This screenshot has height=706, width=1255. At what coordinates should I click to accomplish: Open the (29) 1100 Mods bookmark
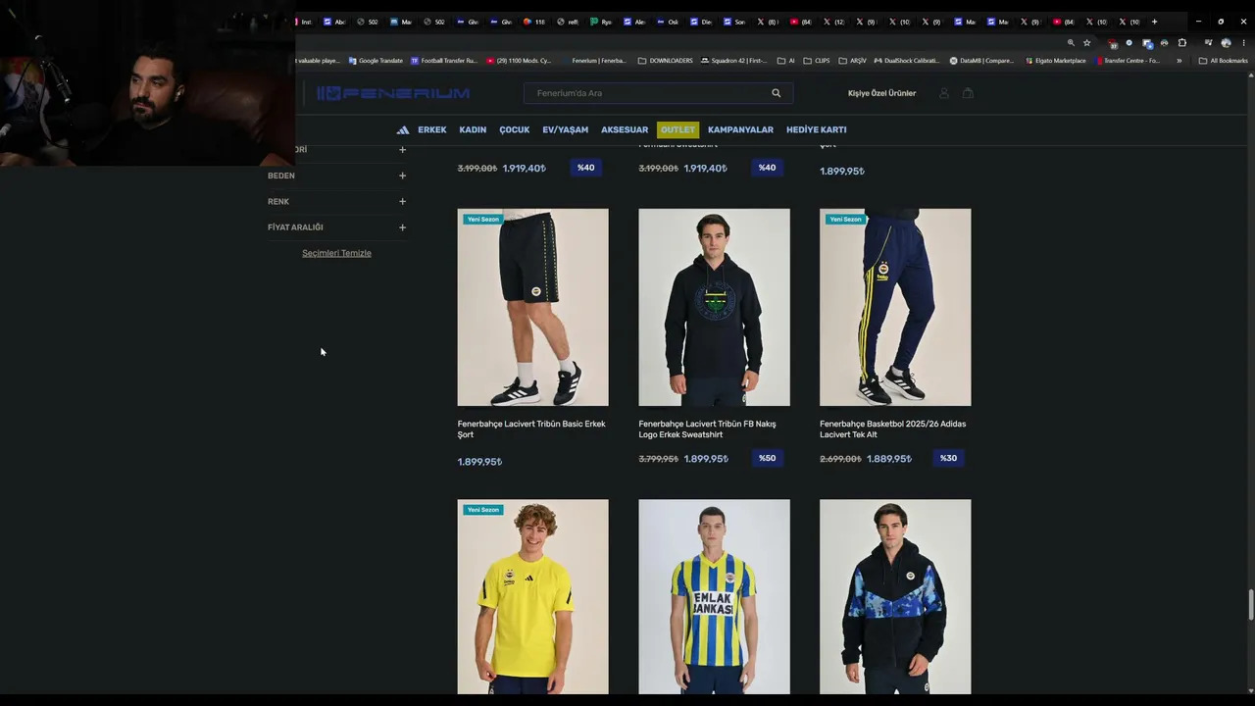coord(519,61)
